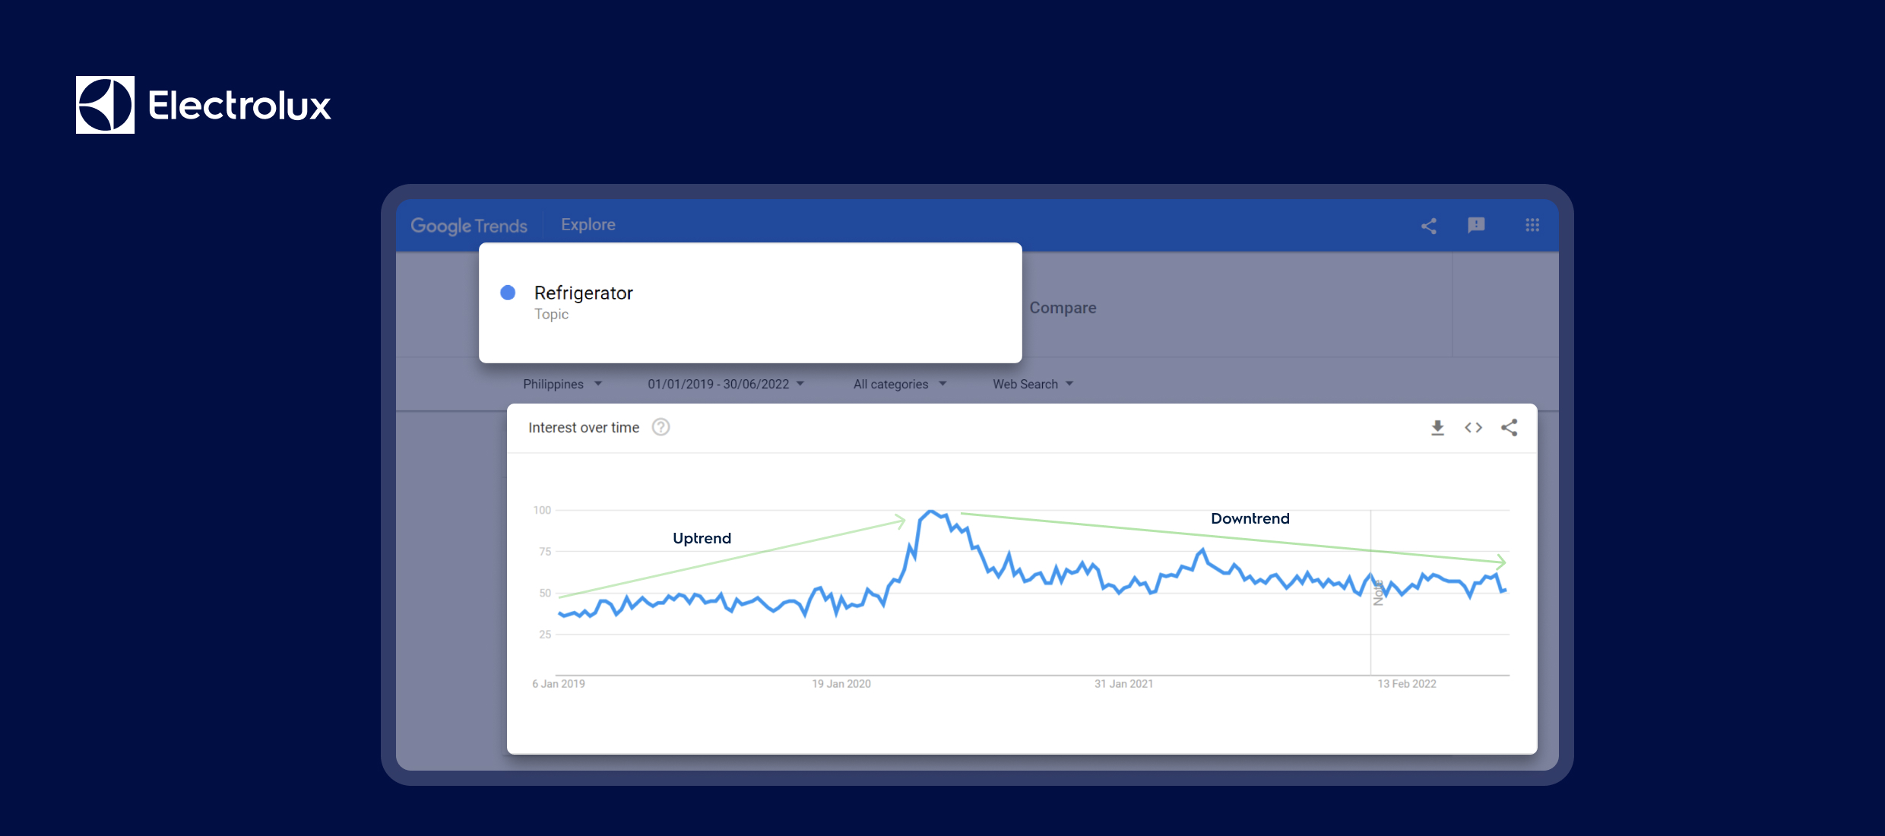Select the Explore tab in the header
This screenshot has height=836, width=1885.
coord(588,224)
